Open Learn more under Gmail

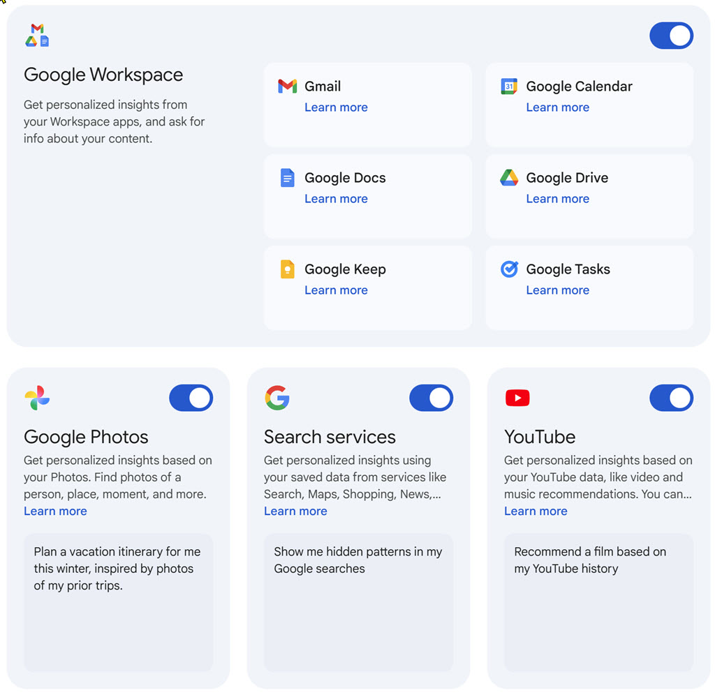336,107
